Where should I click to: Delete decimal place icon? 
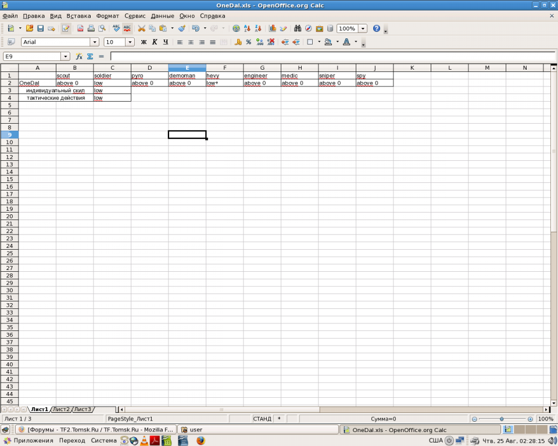click(271, 42)
